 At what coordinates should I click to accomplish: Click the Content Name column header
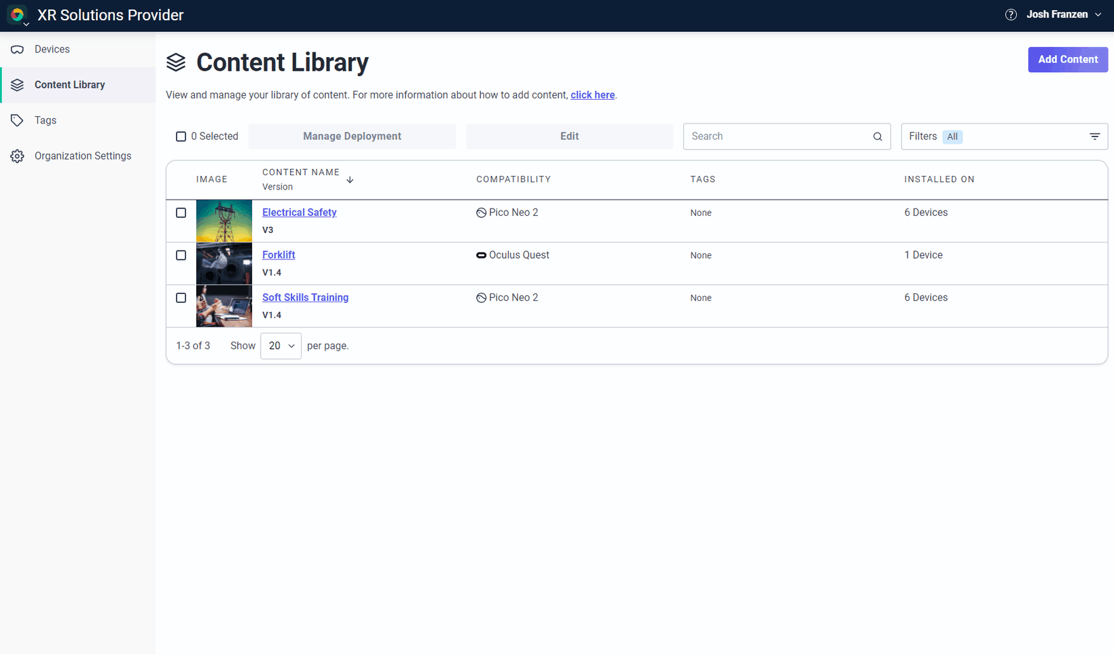pyautogui.click(x=301, y=172)
